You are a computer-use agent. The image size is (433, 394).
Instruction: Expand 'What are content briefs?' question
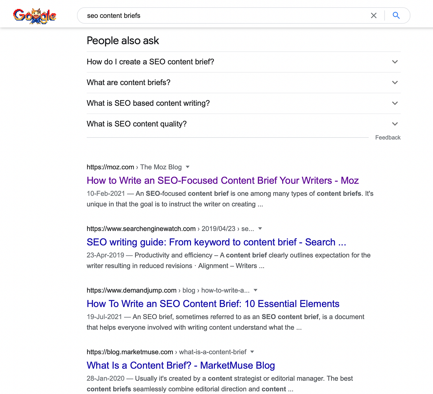244,83
